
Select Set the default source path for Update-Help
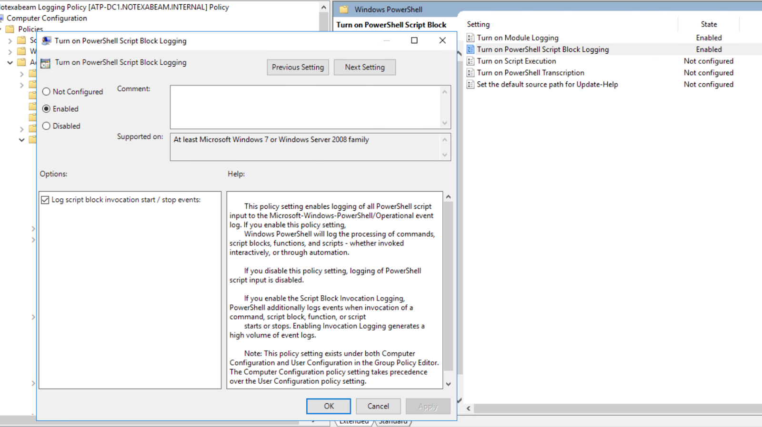click(547, 84)
